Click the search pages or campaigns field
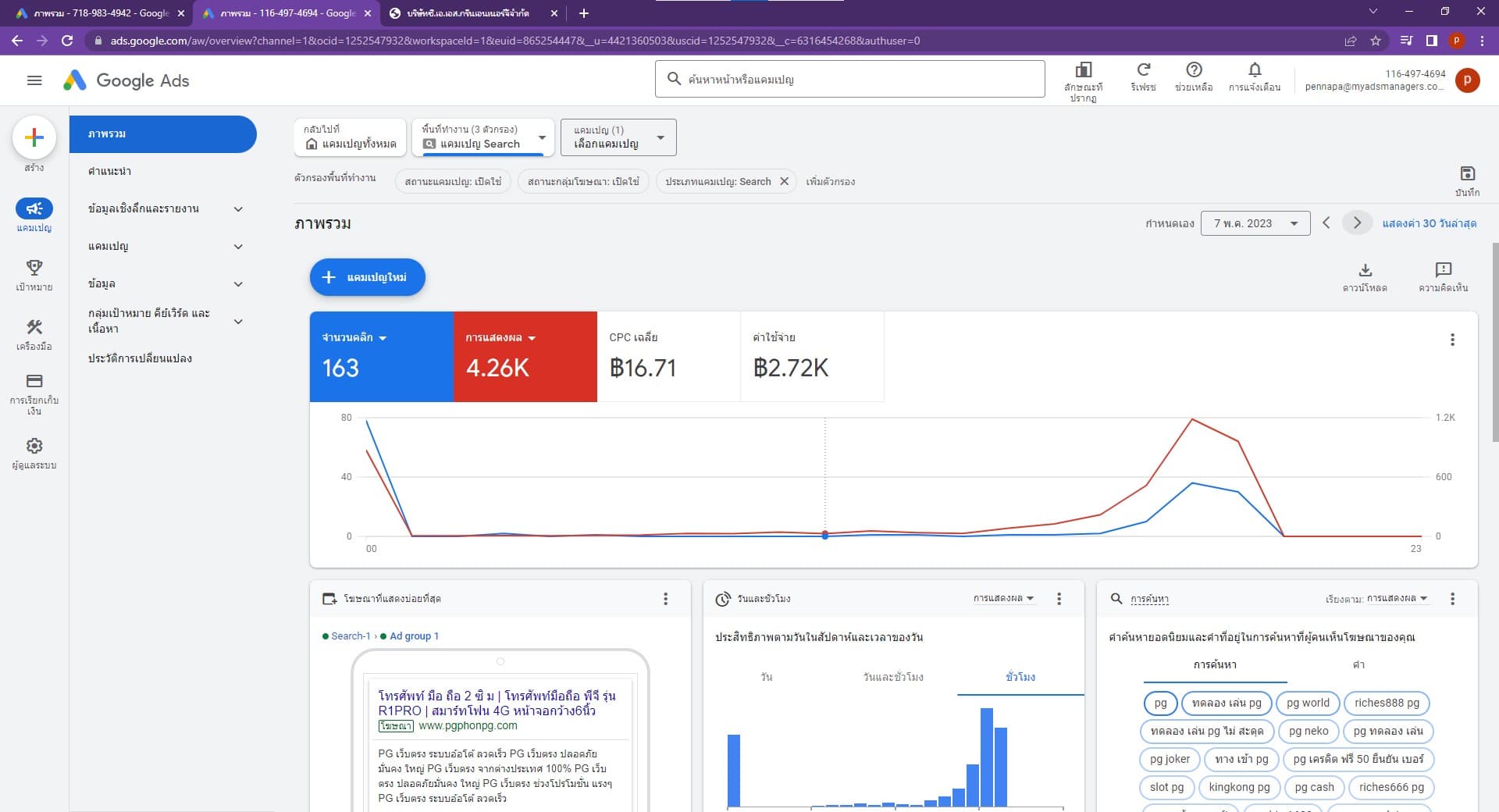This screenshot has width=1499, height=812. 849,79
